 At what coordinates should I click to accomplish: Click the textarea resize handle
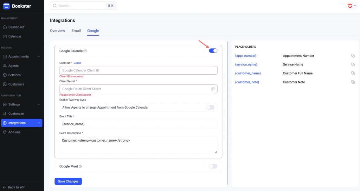[x=216, y=152]
